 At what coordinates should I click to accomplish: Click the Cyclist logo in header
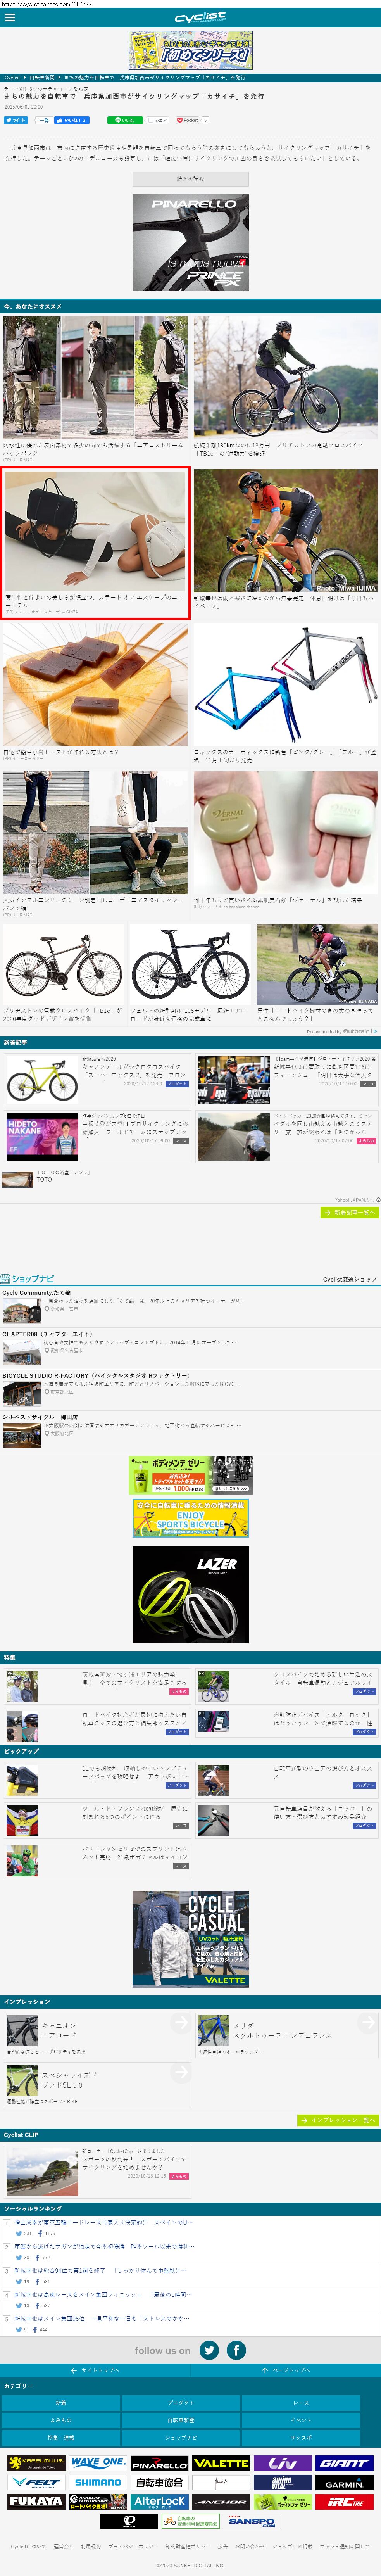[x=200, y=17]
